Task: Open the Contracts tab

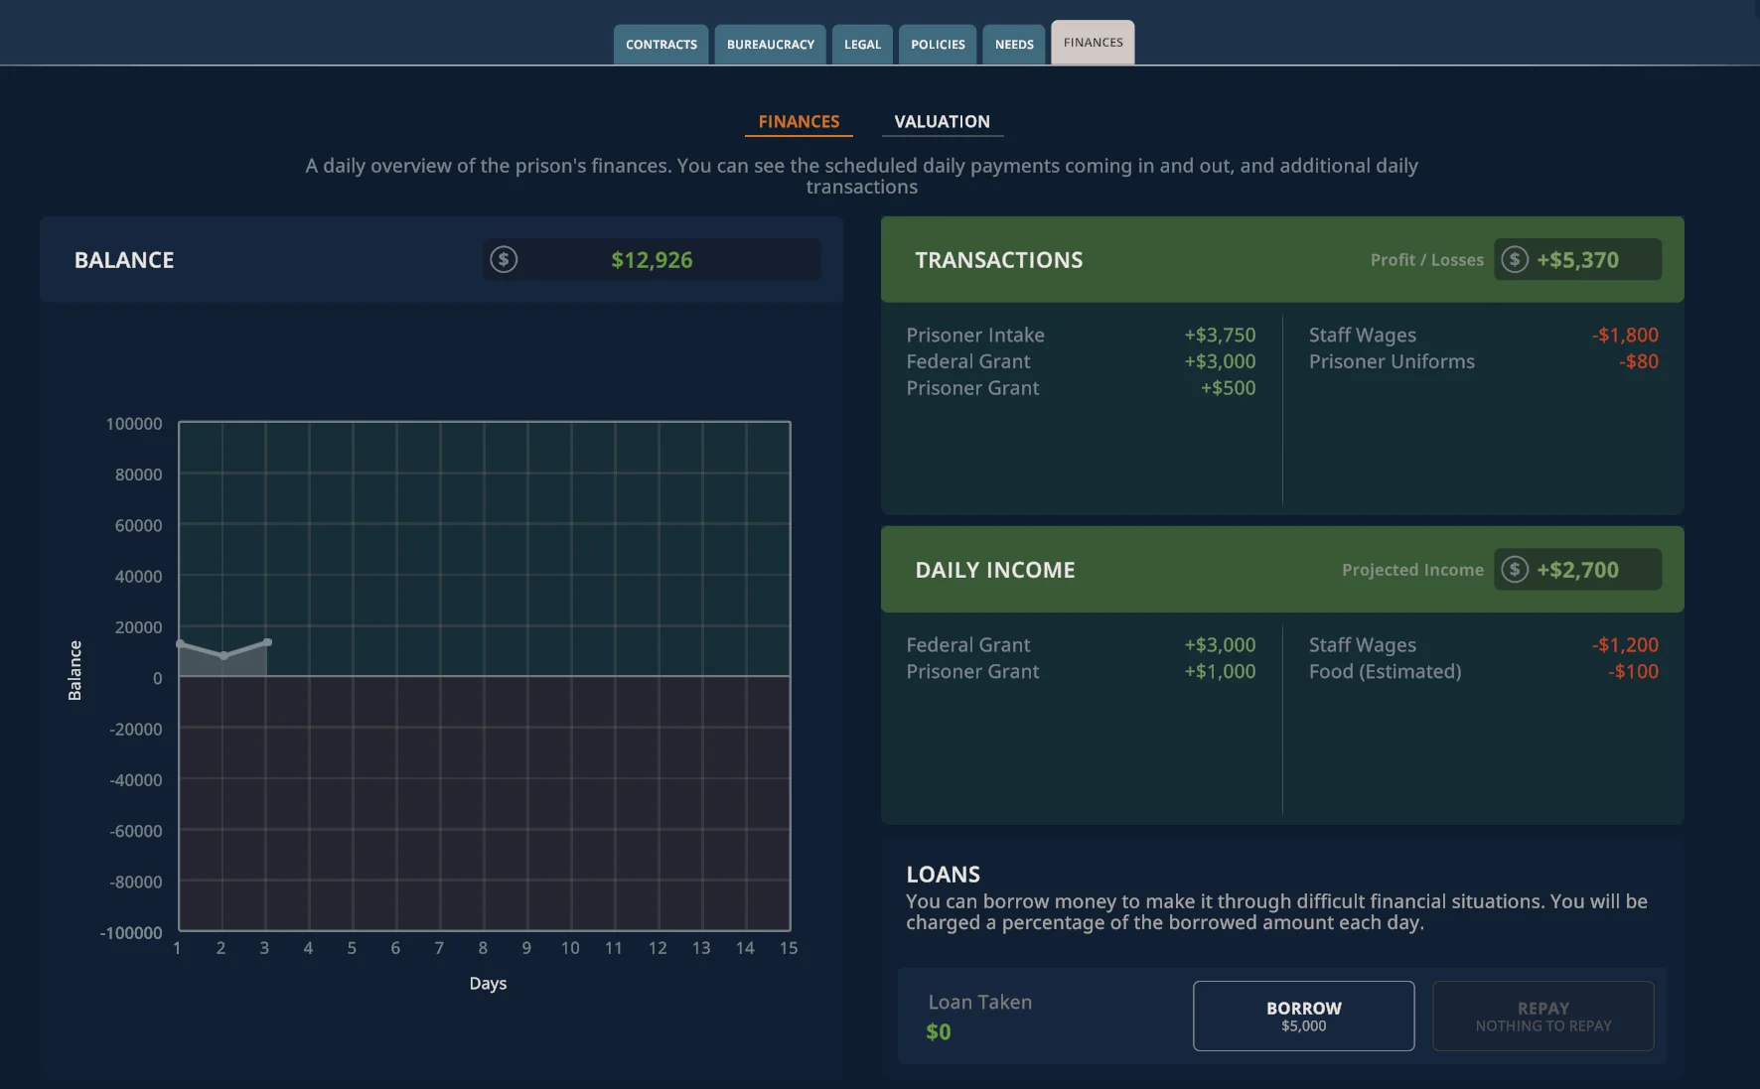Action: click(661, 45)
